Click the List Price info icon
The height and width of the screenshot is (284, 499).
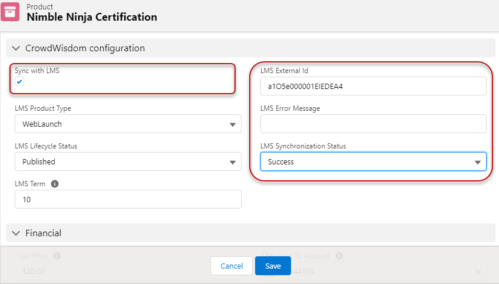[57, 256]
